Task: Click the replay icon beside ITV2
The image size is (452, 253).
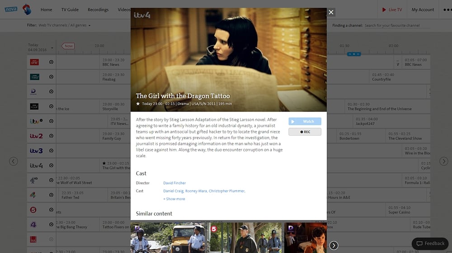Action: 52,136
